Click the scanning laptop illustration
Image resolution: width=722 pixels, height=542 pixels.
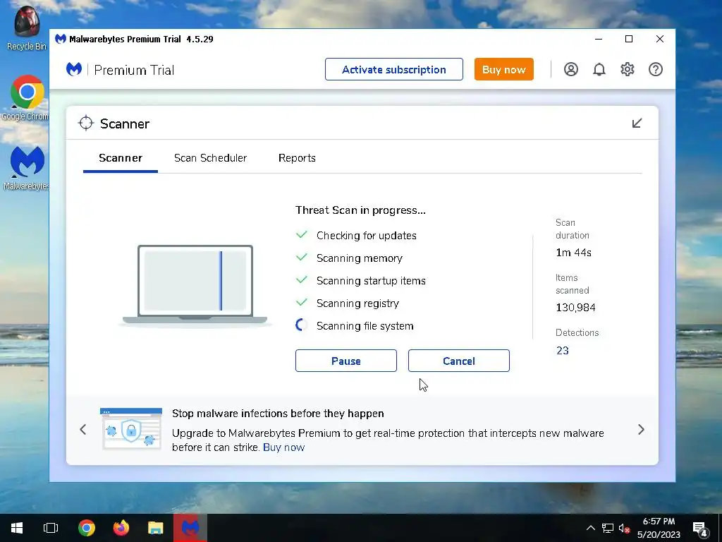click(x=195, y=285)
